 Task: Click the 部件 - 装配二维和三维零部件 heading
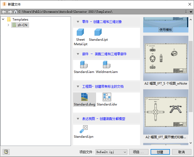(x=104, y=54)
